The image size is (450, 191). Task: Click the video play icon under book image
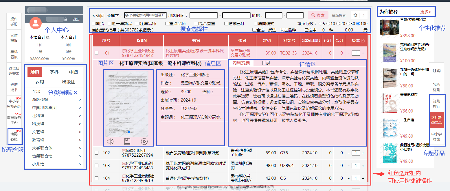(144, 141)
